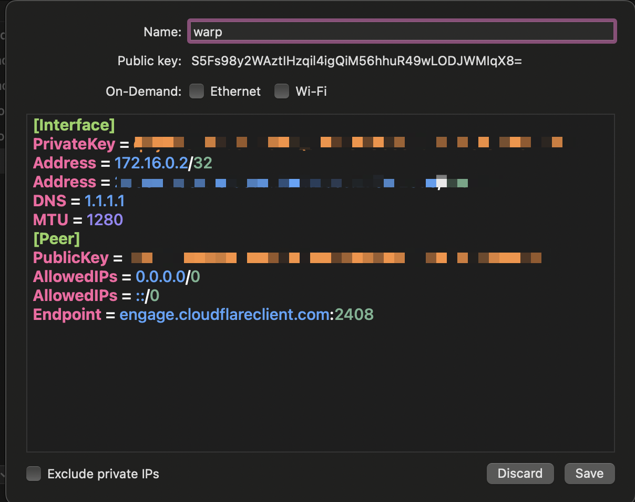The image size is (635, 502).
Task: Click the public key string beginning S5Fs98
Action: [x=356, y=61]
